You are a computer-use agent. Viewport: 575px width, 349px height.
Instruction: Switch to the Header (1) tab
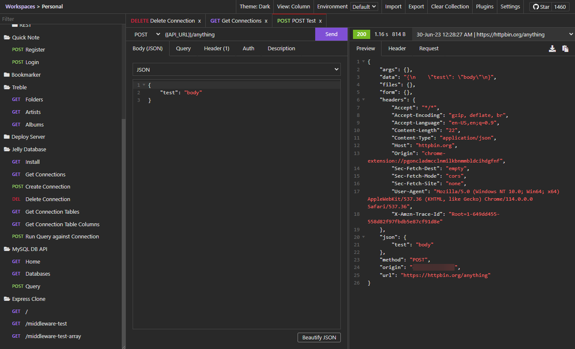[217, 49]
